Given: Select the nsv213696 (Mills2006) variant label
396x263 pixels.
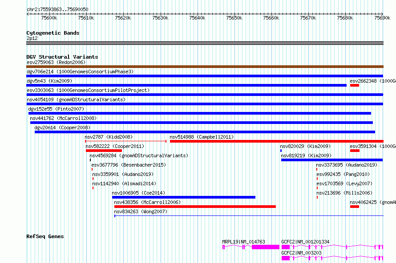Looking at the screenshot, I should [x=344, y=193].
